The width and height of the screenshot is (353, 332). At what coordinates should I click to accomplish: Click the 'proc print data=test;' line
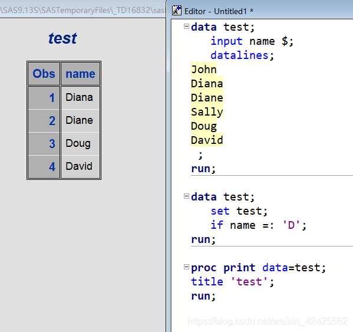(x=259, y=268)
